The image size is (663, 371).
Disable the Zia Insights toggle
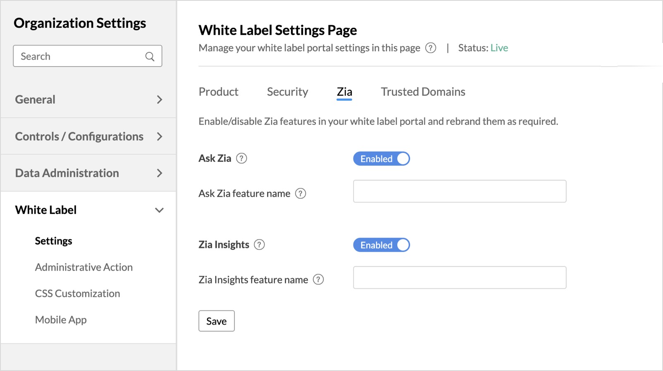[382, 245]
